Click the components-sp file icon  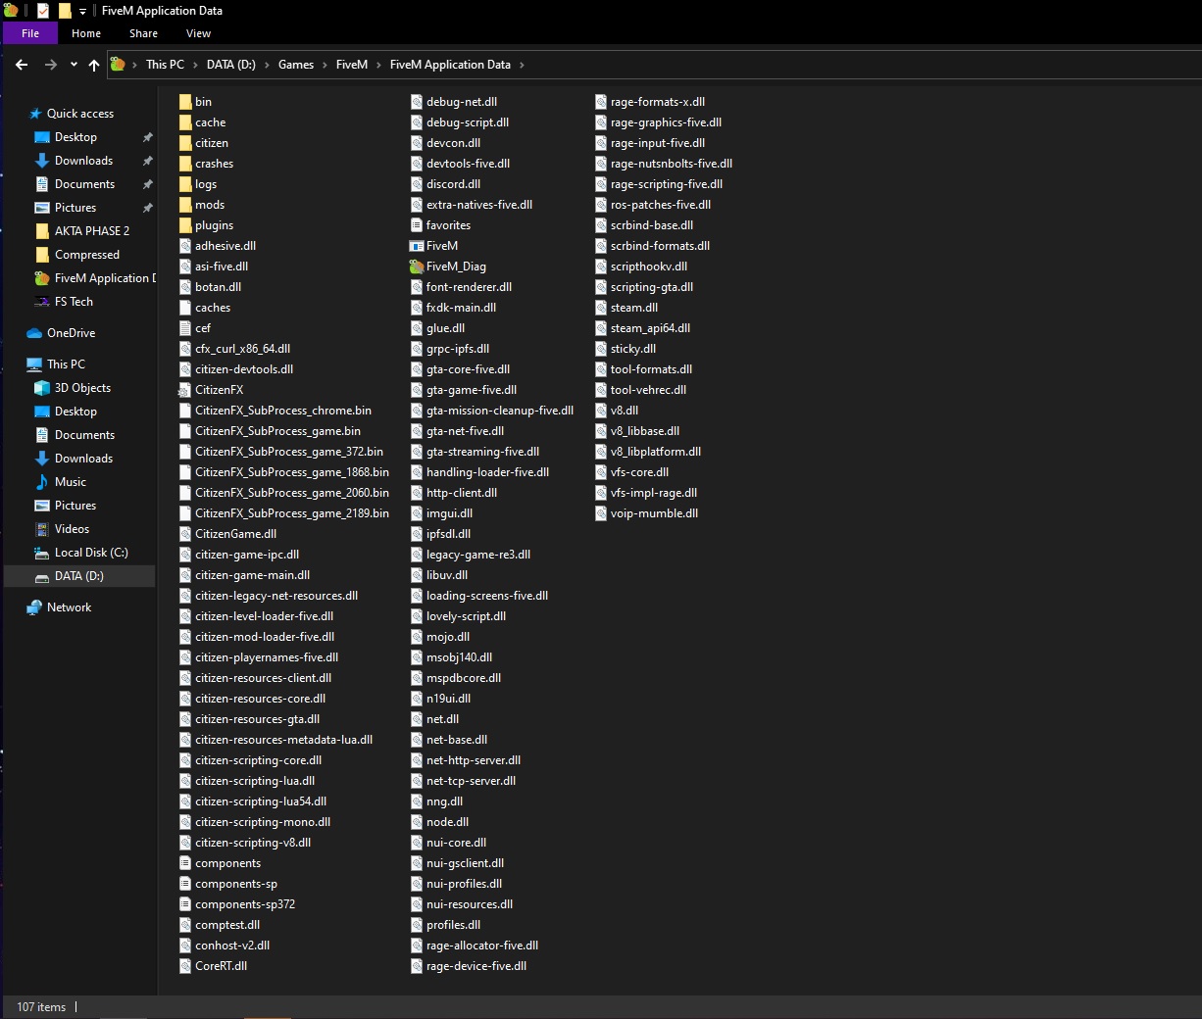[185, 884]
